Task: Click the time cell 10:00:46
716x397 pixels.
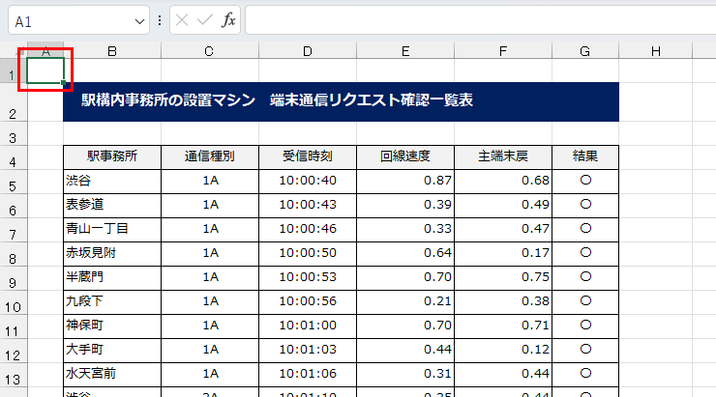Action: point(308,229)
